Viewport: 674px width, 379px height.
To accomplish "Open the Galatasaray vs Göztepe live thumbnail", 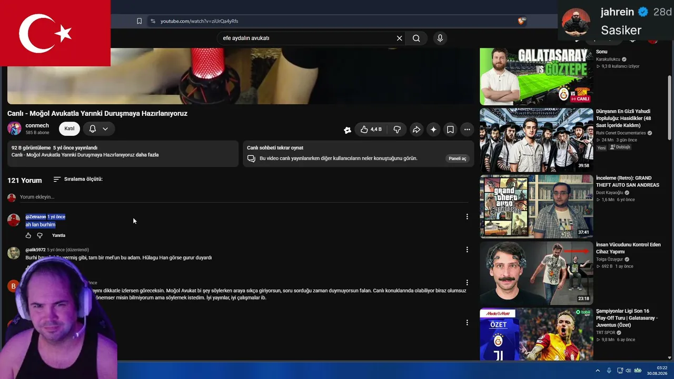I will click(x=536, y=76).
